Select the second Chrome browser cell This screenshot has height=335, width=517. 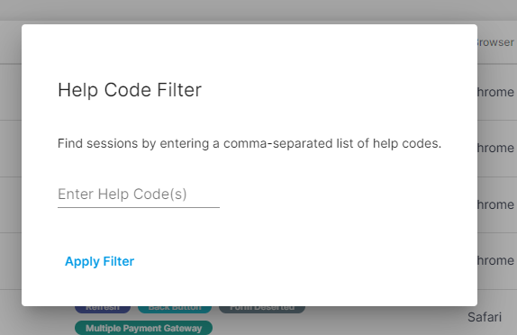pos(496,148)
